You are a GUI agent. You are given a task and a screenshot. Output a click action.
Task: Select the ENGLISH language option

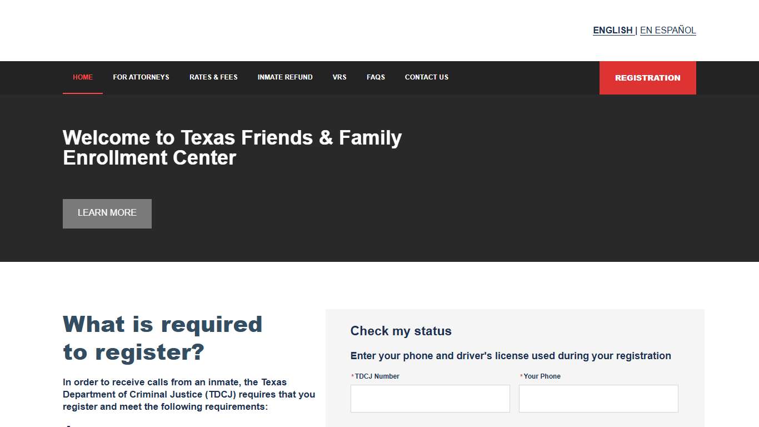pos(612,30)
